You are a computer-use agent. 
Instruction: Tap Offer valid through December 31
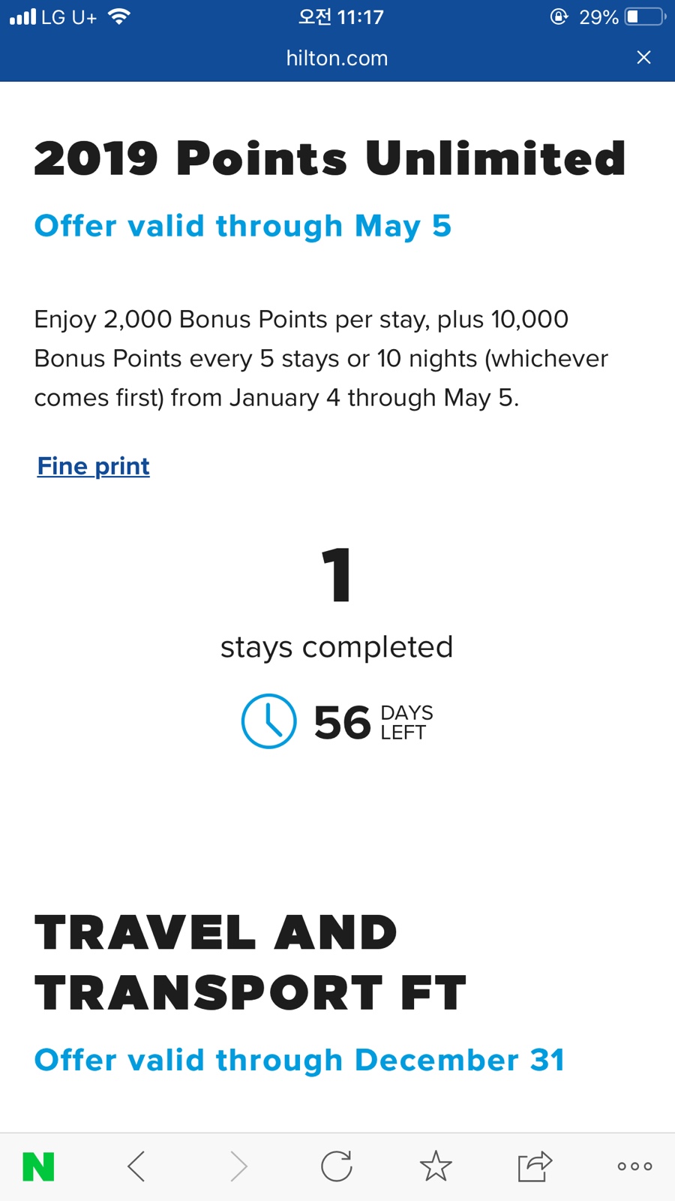299,1060
